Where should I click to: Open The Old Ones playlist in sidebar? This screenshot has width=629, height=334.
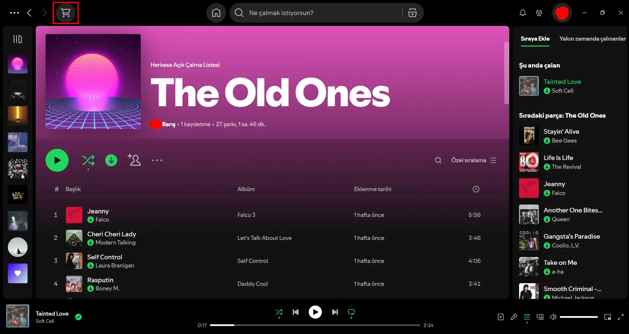[x=18, y=64]
